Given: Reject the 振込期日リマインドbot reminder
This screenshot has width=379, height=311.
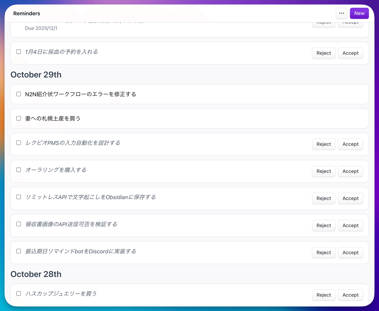Looking at the screenshot, I should point(323,253).
